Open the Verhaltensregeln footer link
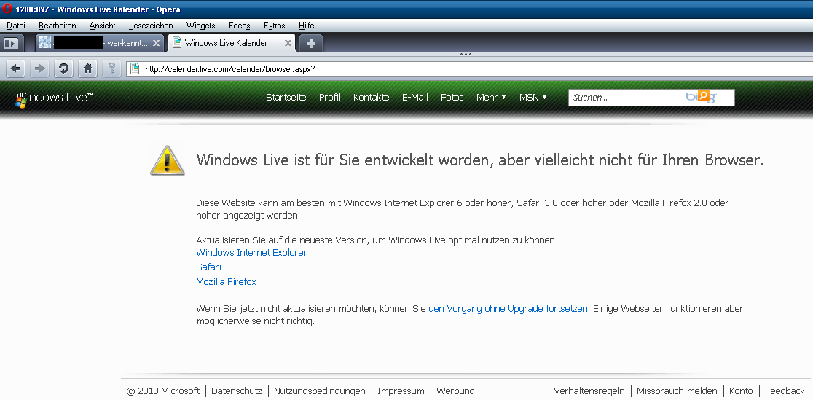This screenshot has width=813, height=400. [x=589, y=391]
